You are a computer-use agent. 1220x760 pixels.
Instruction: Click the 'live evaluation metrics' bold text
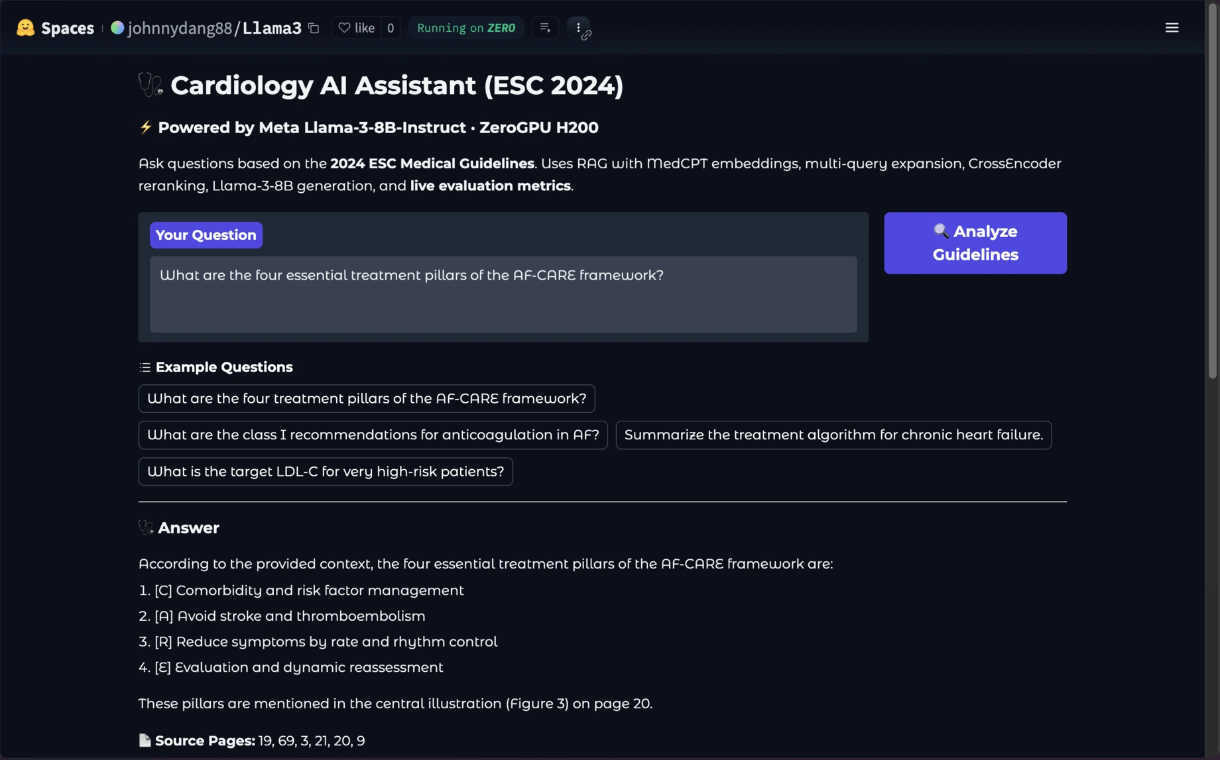[490, 186]
